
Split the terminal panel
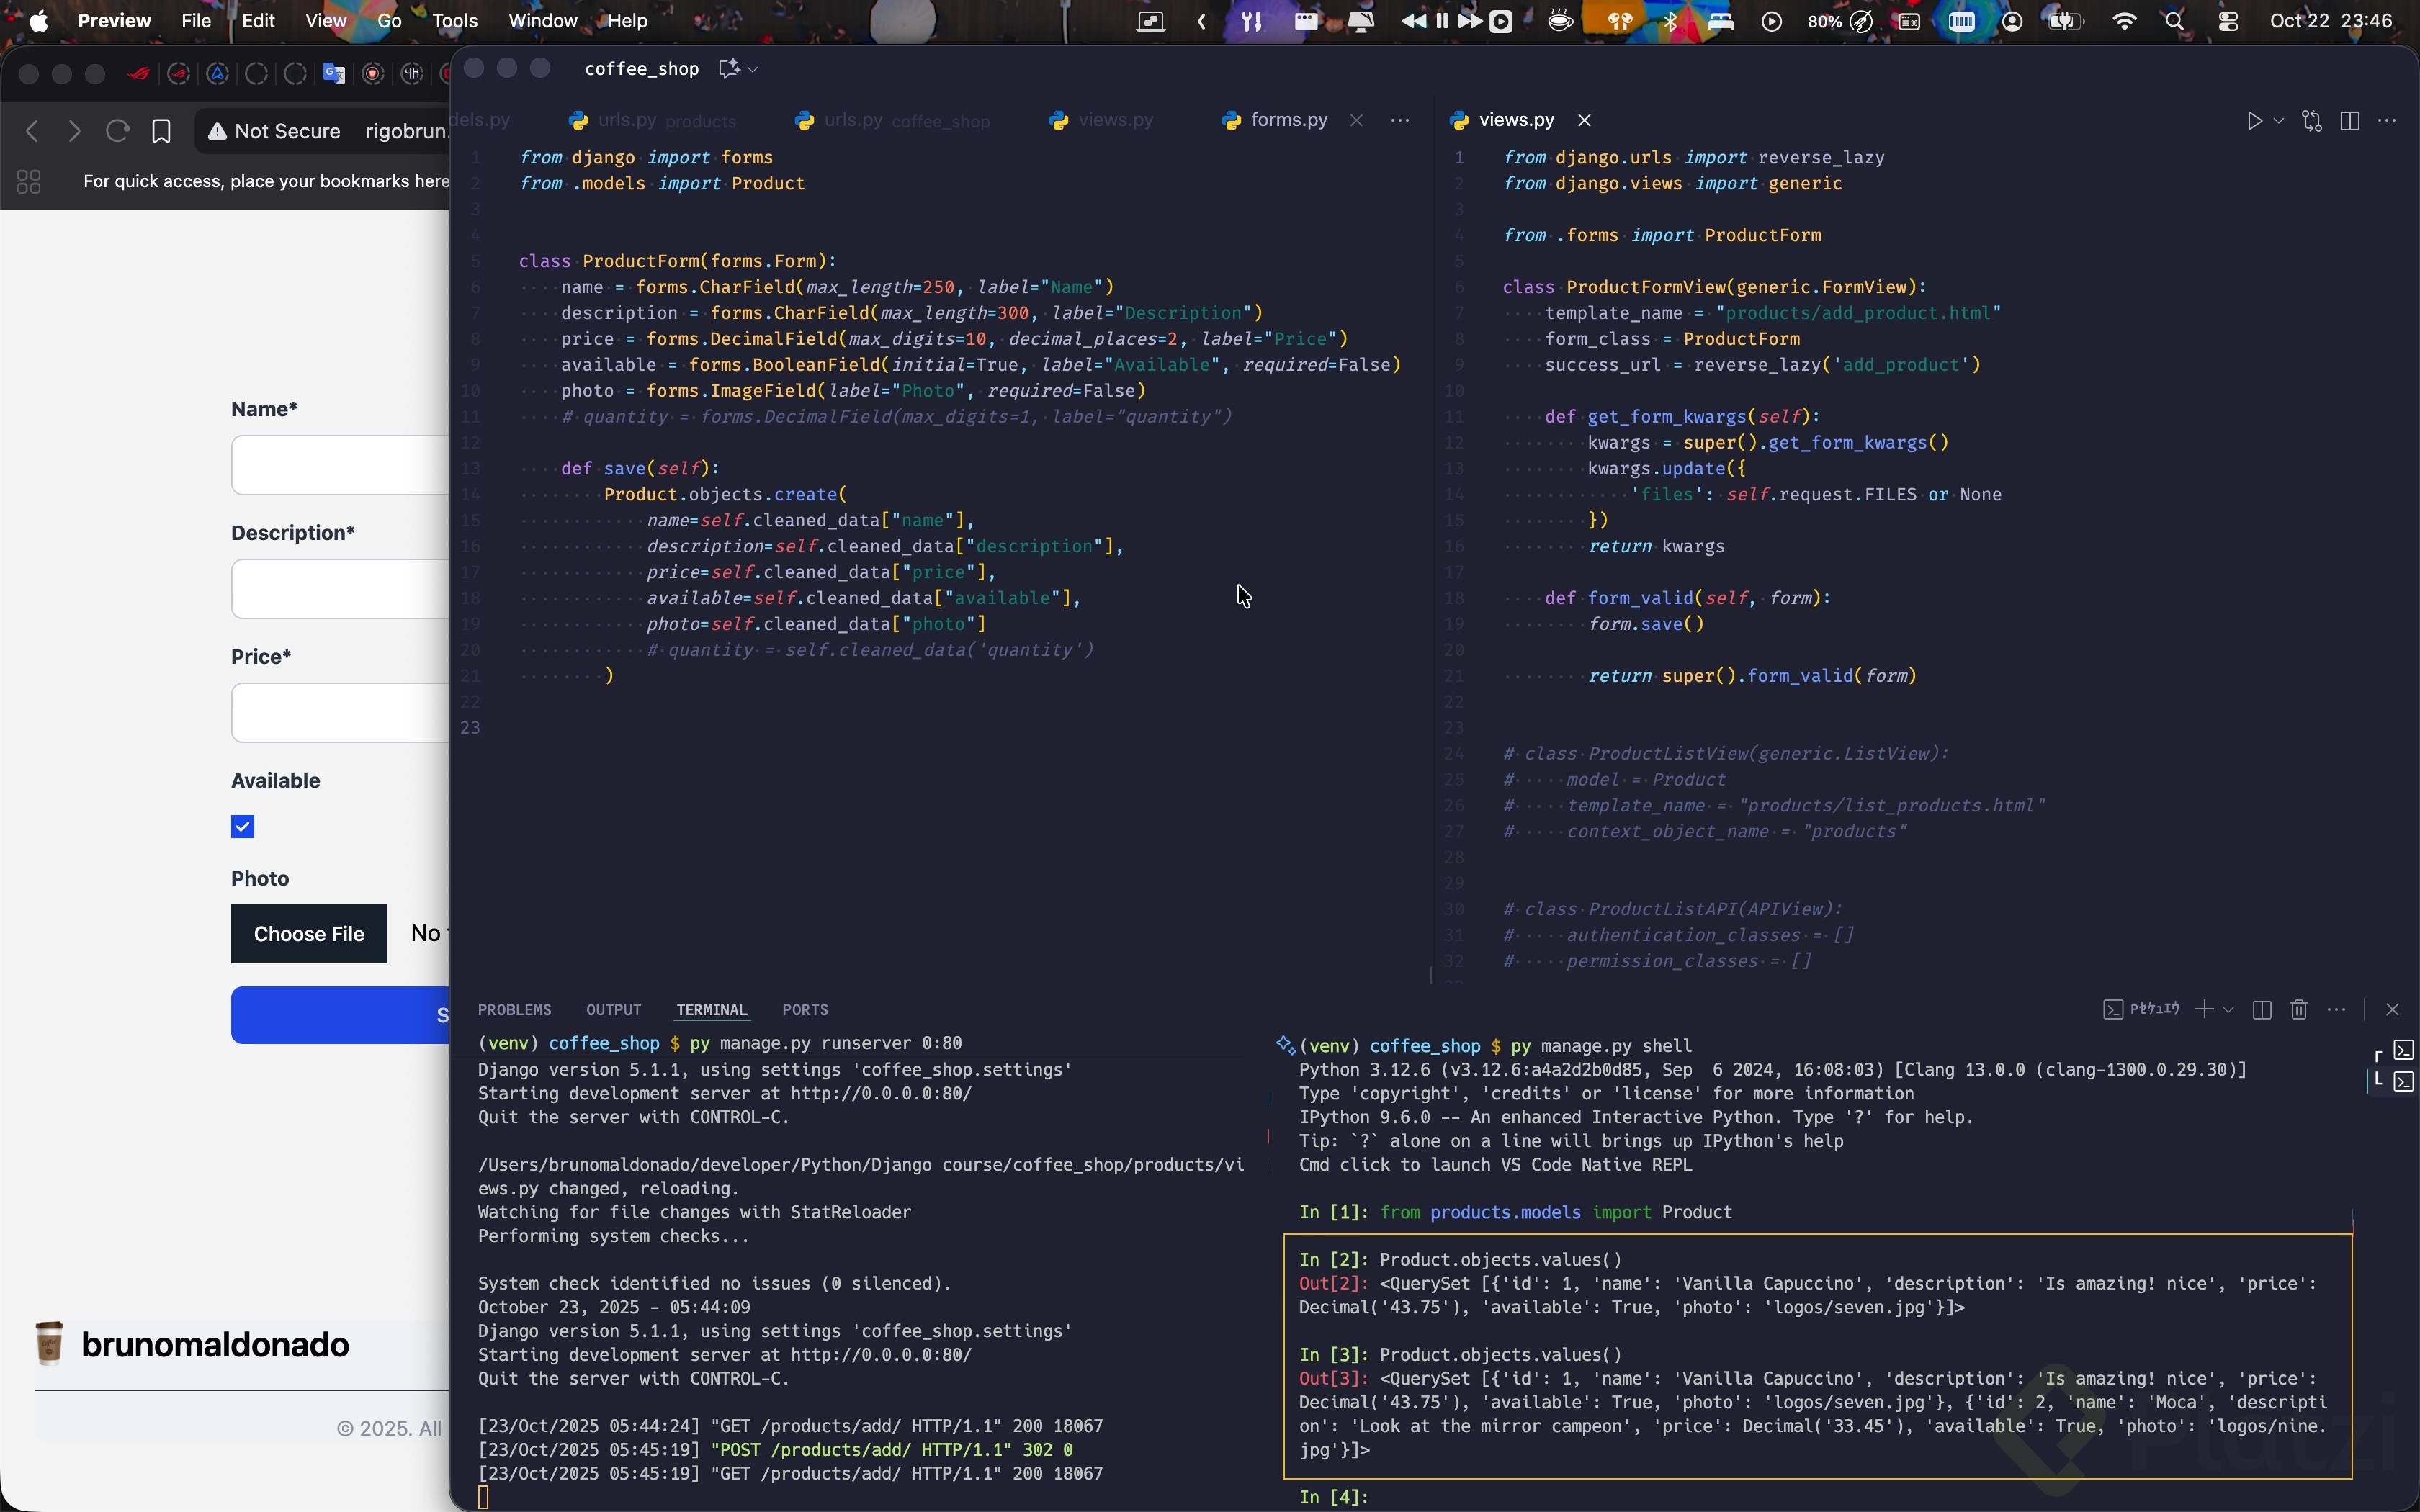2262,1010
